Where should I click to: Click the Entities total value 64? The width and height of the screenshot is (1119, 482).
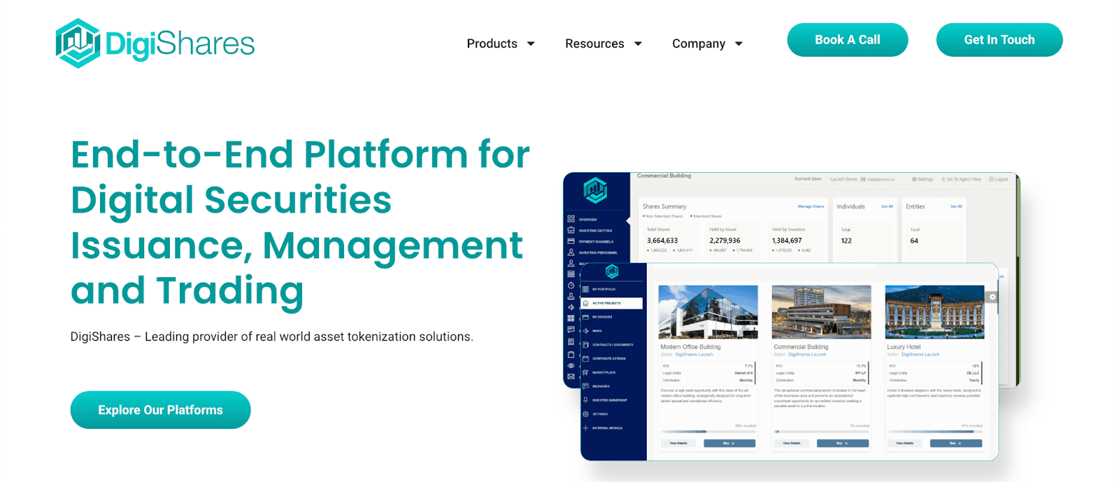tap(914, 241)
